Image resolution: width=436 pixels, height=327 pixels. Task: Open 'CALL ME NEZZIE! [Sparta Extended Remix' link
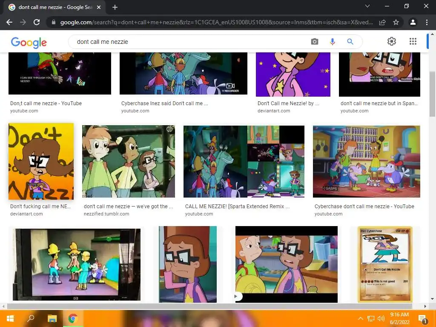pyautogui.click(x=238, y=207)
